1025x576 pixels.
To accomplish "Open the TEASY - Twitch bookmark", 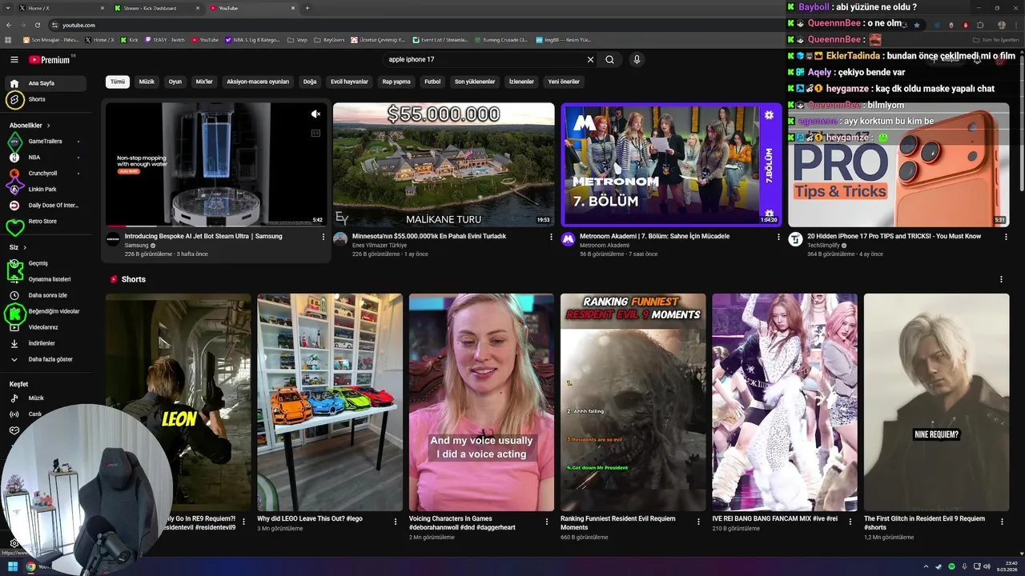I will 166,39.
